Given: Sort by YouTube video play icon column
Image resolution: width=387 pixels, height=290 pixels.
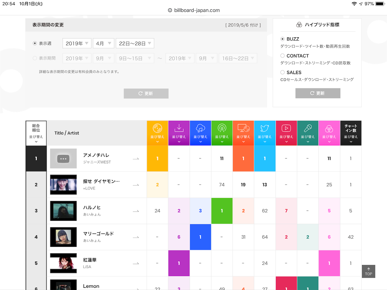Looking at the screenshot, I should point(286,133).
